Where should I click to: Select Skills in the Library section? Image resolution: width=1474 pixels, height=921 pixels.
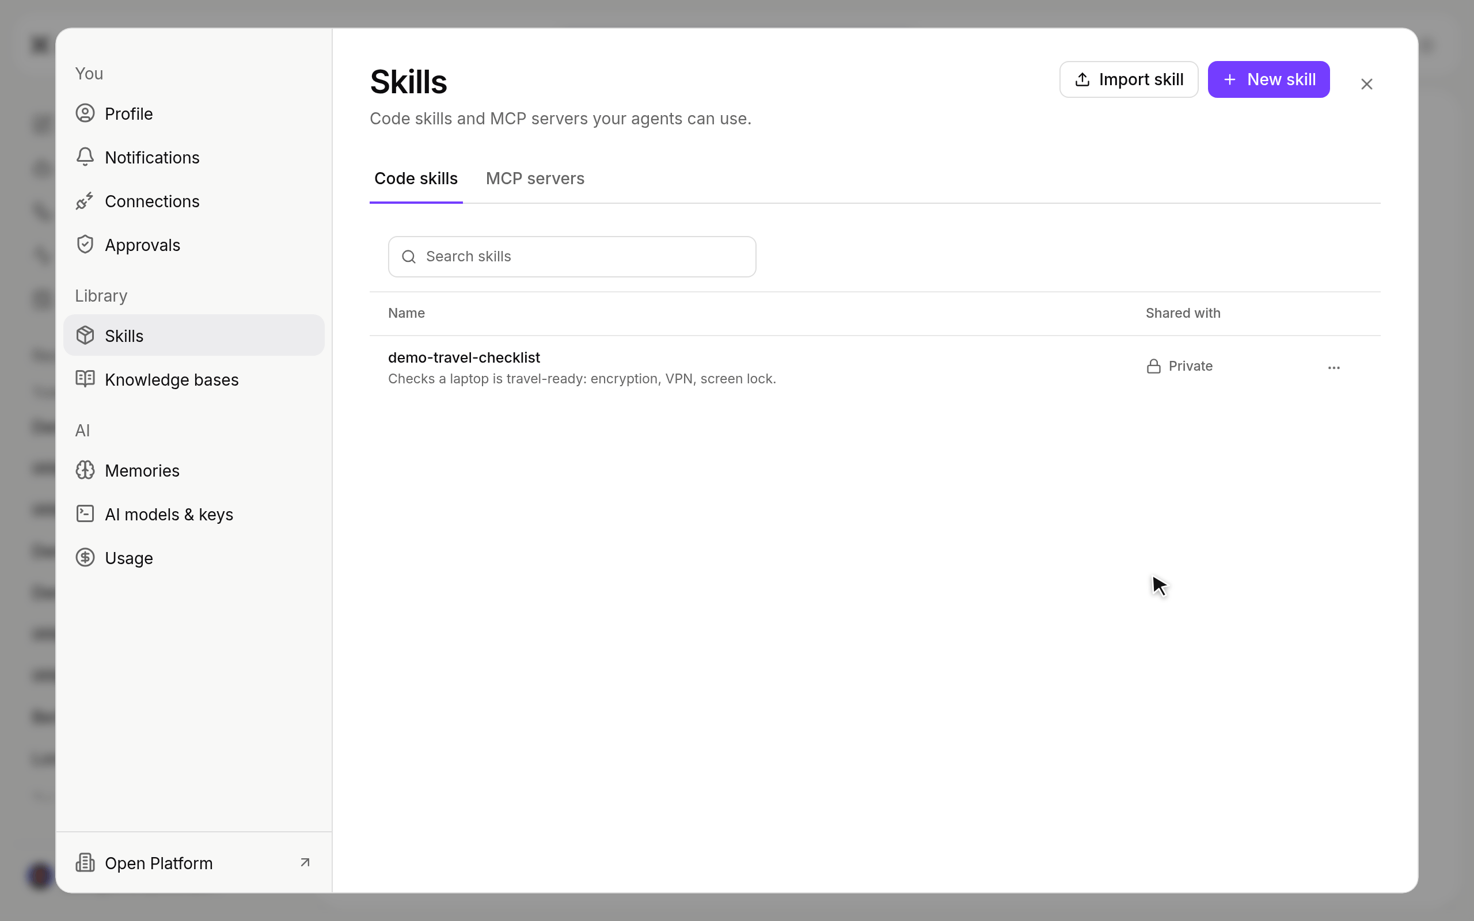point(193,335)
